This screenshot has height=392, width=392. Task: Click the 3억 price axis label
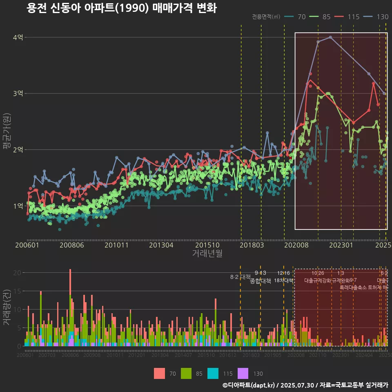click(x=18, y=94)
